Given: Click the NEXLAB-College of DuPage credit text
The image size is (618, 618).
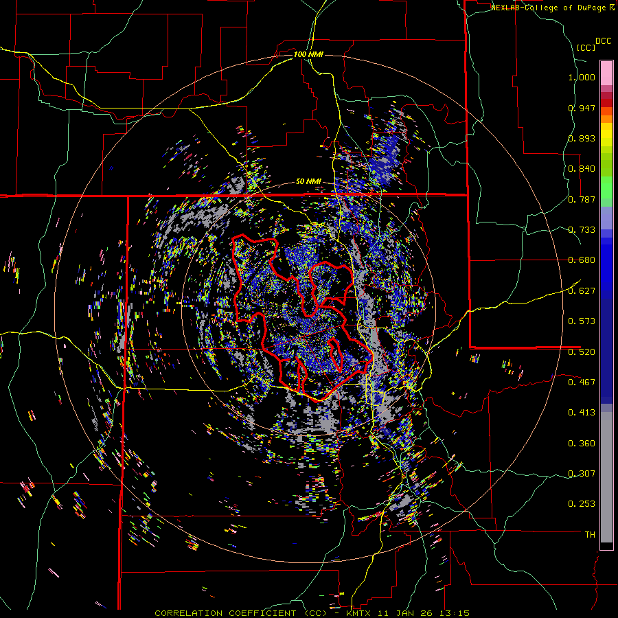Looking at the screenshot, I should [549, 8].
